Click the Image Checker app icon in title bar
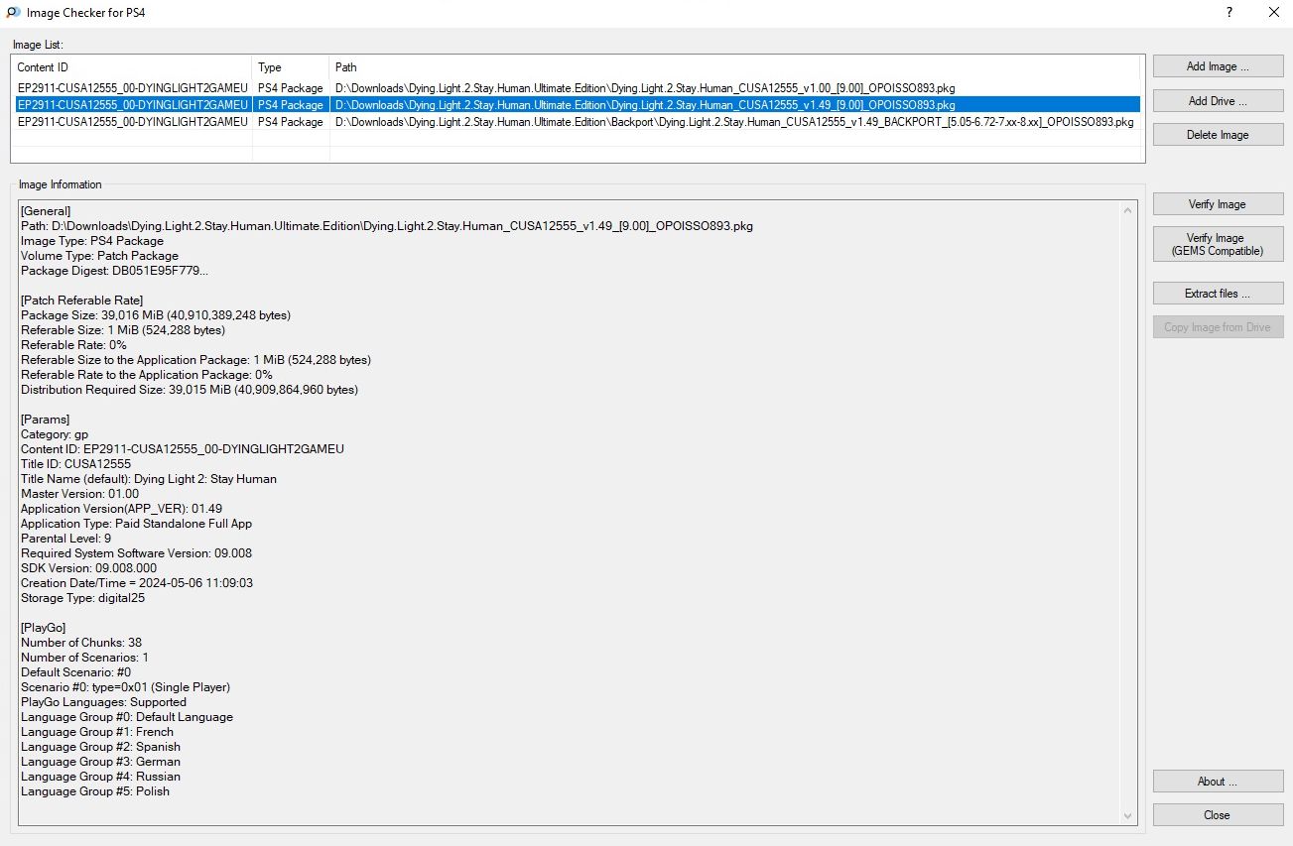This screenshot has height=846, width=1293. click(x=14, y=13)
